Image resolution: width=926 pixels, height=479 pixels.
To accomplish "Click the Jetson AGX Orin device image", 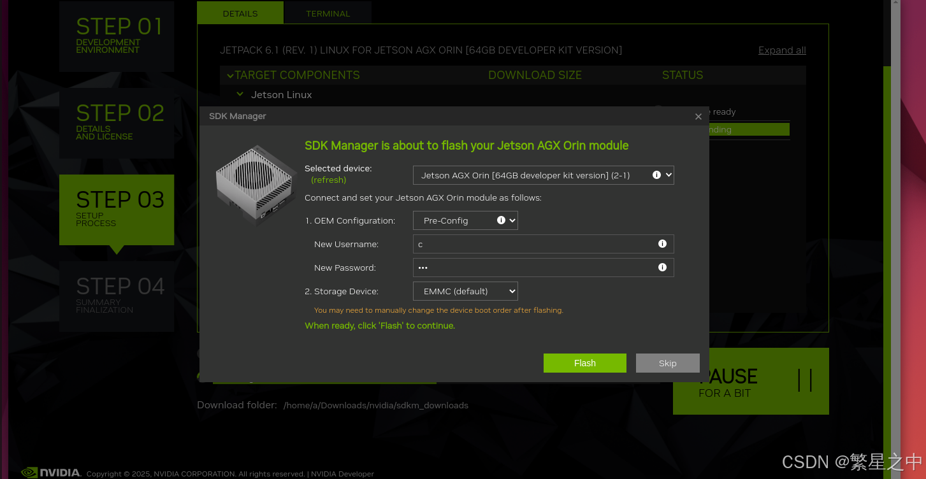I will (x=255, y=185).
